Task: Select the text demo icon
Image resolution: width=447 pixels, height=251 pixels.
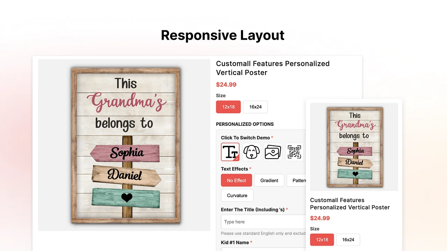Action: [230, 152]
